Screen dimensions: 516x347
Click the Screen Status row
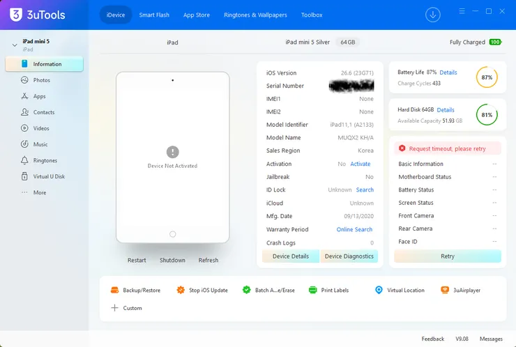[x=448, y=203]
